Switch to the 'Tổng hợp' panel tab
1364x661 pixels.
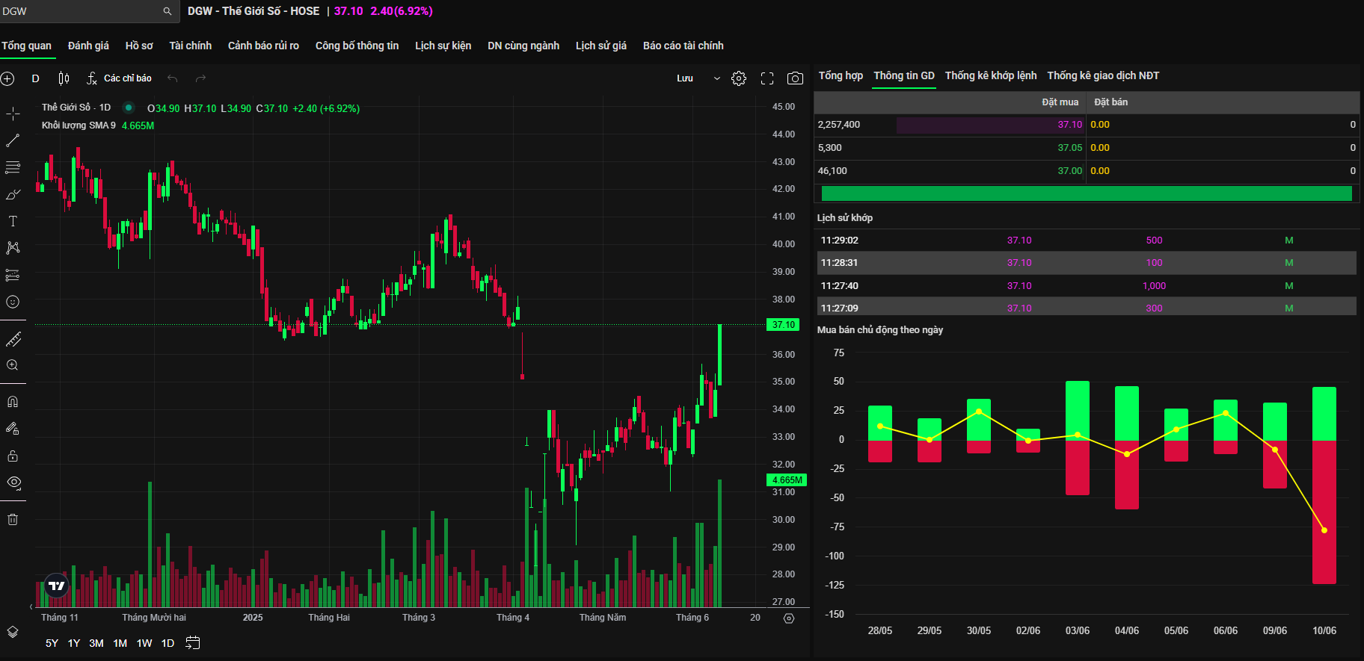[x=841, y=75]
